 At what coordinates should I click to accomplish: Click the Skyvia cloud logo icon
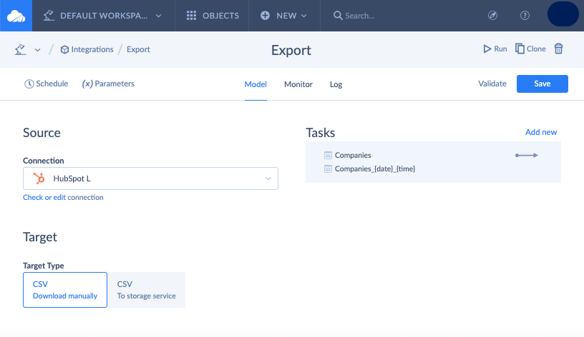click(16, 16)
